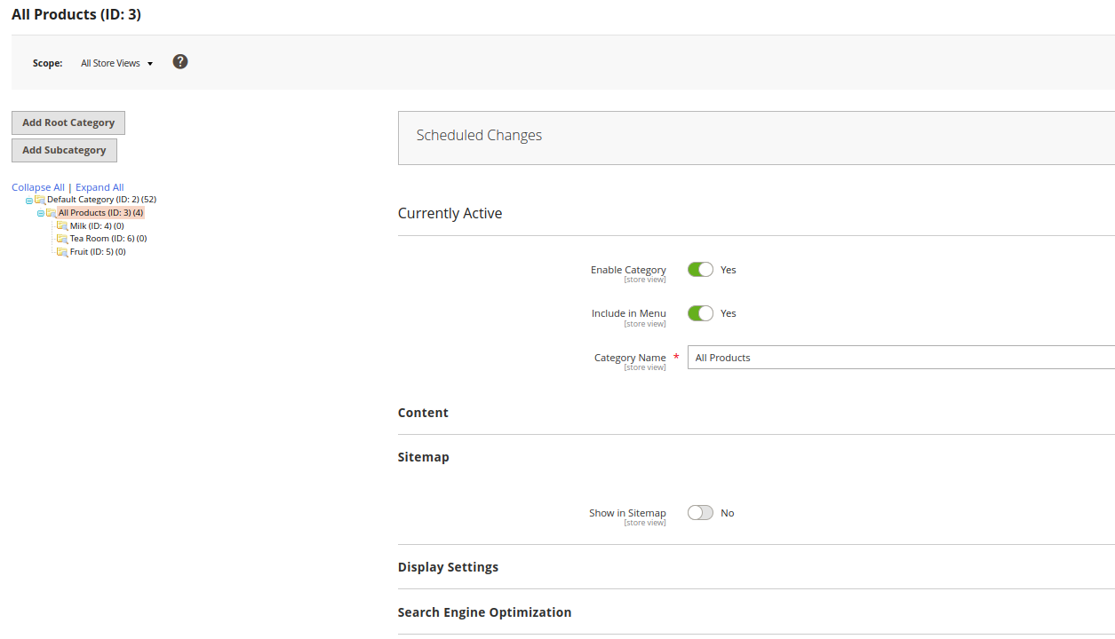Image resolution: width=1115 pixels, height=639 pixels.
Task: Click the Tea Room folder icon
Action: click(62, 239)
